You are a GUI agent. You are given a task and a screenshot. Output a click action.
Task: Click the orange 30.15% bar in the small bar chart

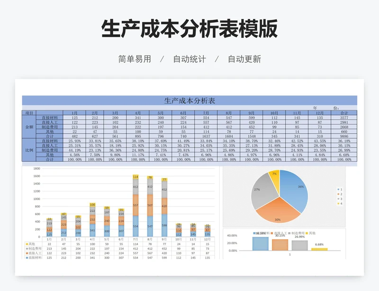click(280, 245)
